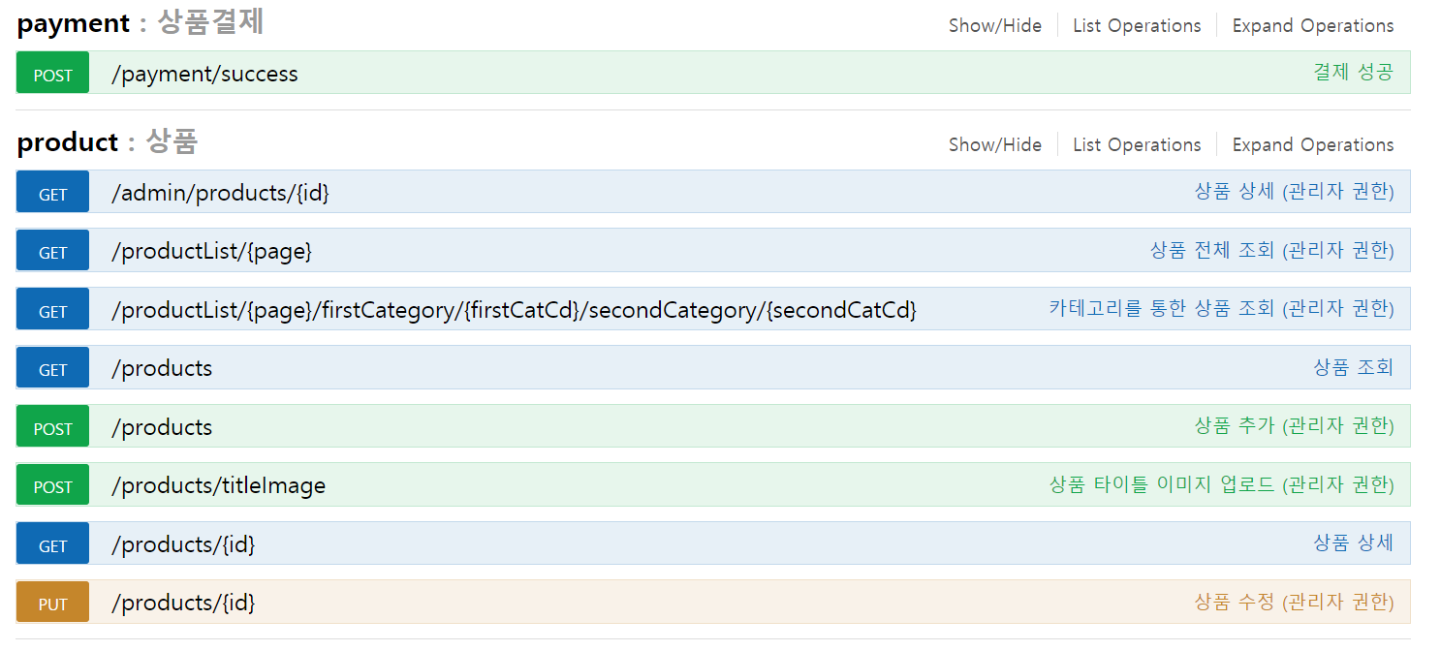Click the 결제 성공 description

pyautogui.click(x=1354, y=72)
